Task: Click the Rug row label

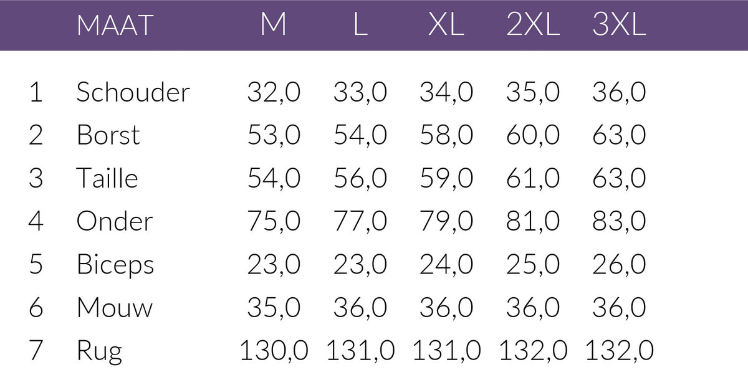Action: [x=100, y=351]
